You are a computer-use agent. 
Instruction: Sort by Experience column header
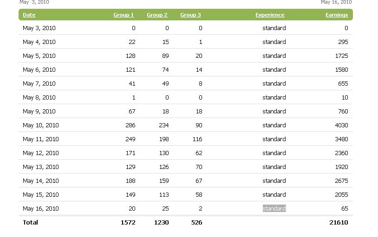pyautogui.click(x=270, y=15)
